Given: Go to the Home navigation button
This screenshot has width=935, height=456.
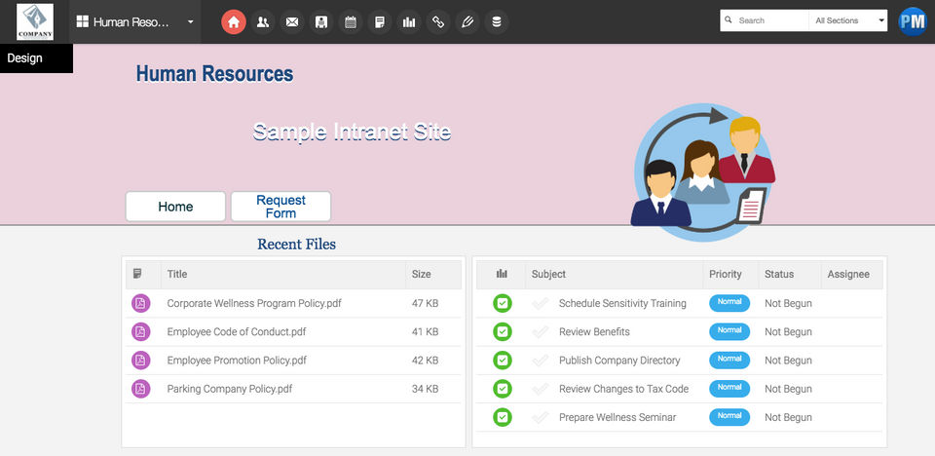Looking at the screenshot, I should tap(175, 207).
